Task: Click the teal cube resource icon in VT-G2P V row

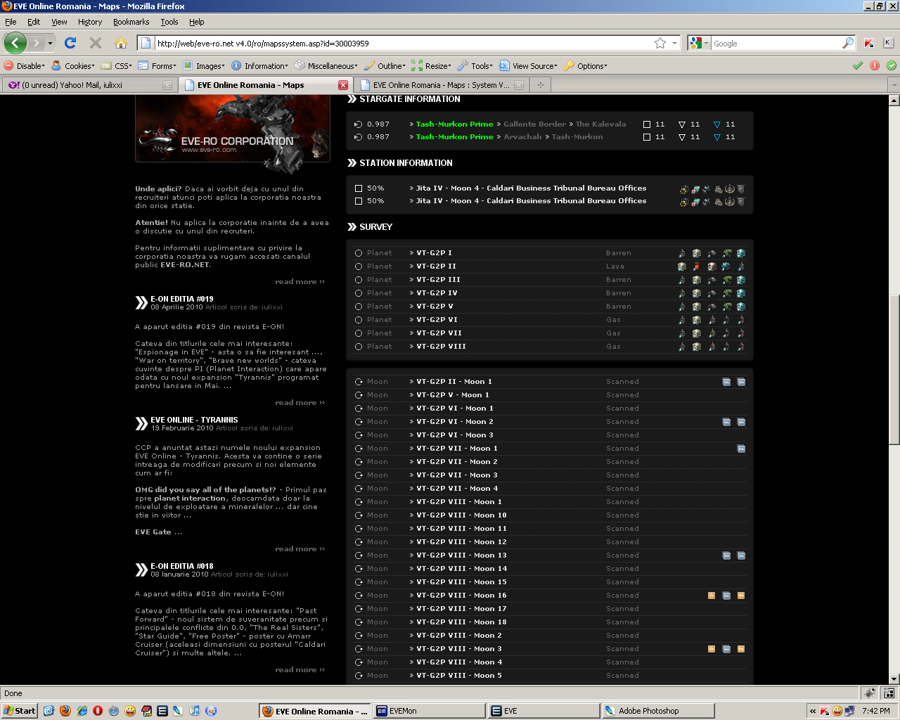Action: (741, 307)
